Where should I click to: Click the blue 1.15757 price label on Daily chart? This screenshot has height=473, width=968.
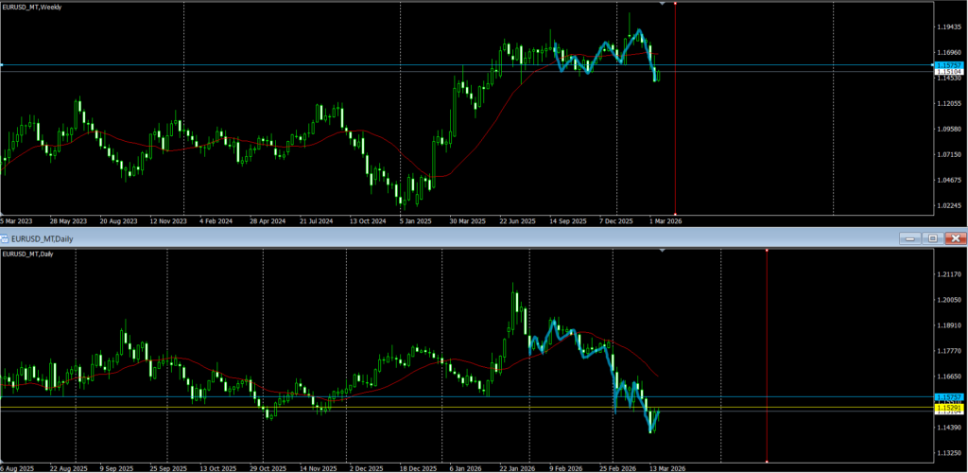[948, 396]
